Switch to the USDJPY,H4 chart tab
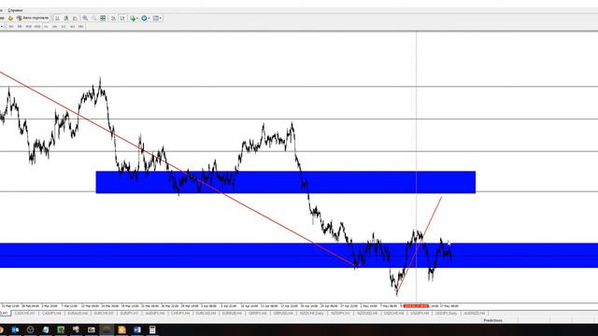598x336 pixels. coord(420,314)
